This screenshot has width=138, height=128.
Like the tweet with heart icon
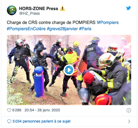pos(9,110)
